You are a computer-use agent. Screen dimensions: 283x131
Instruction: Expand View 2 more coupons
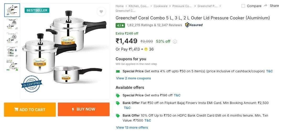click(x=133, y=78)
